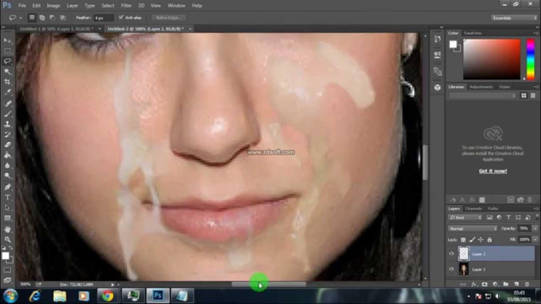Select the Blur tool
The width and height of the screenshot is (541, 304).
[8, 166]
